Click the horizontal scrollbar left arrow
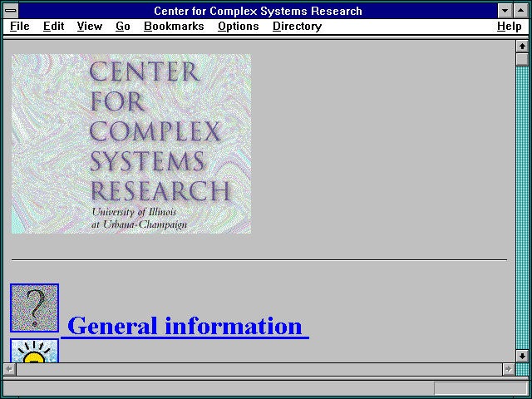 point(10,369)
